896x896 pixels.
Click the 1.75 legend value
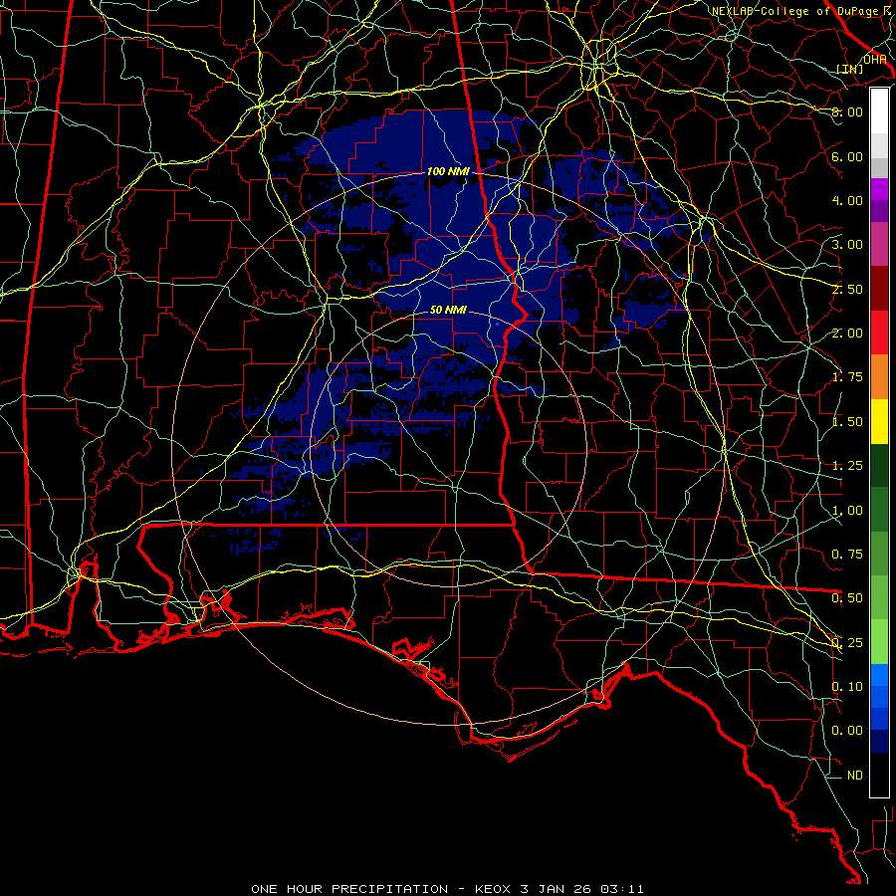pos(847,377)
